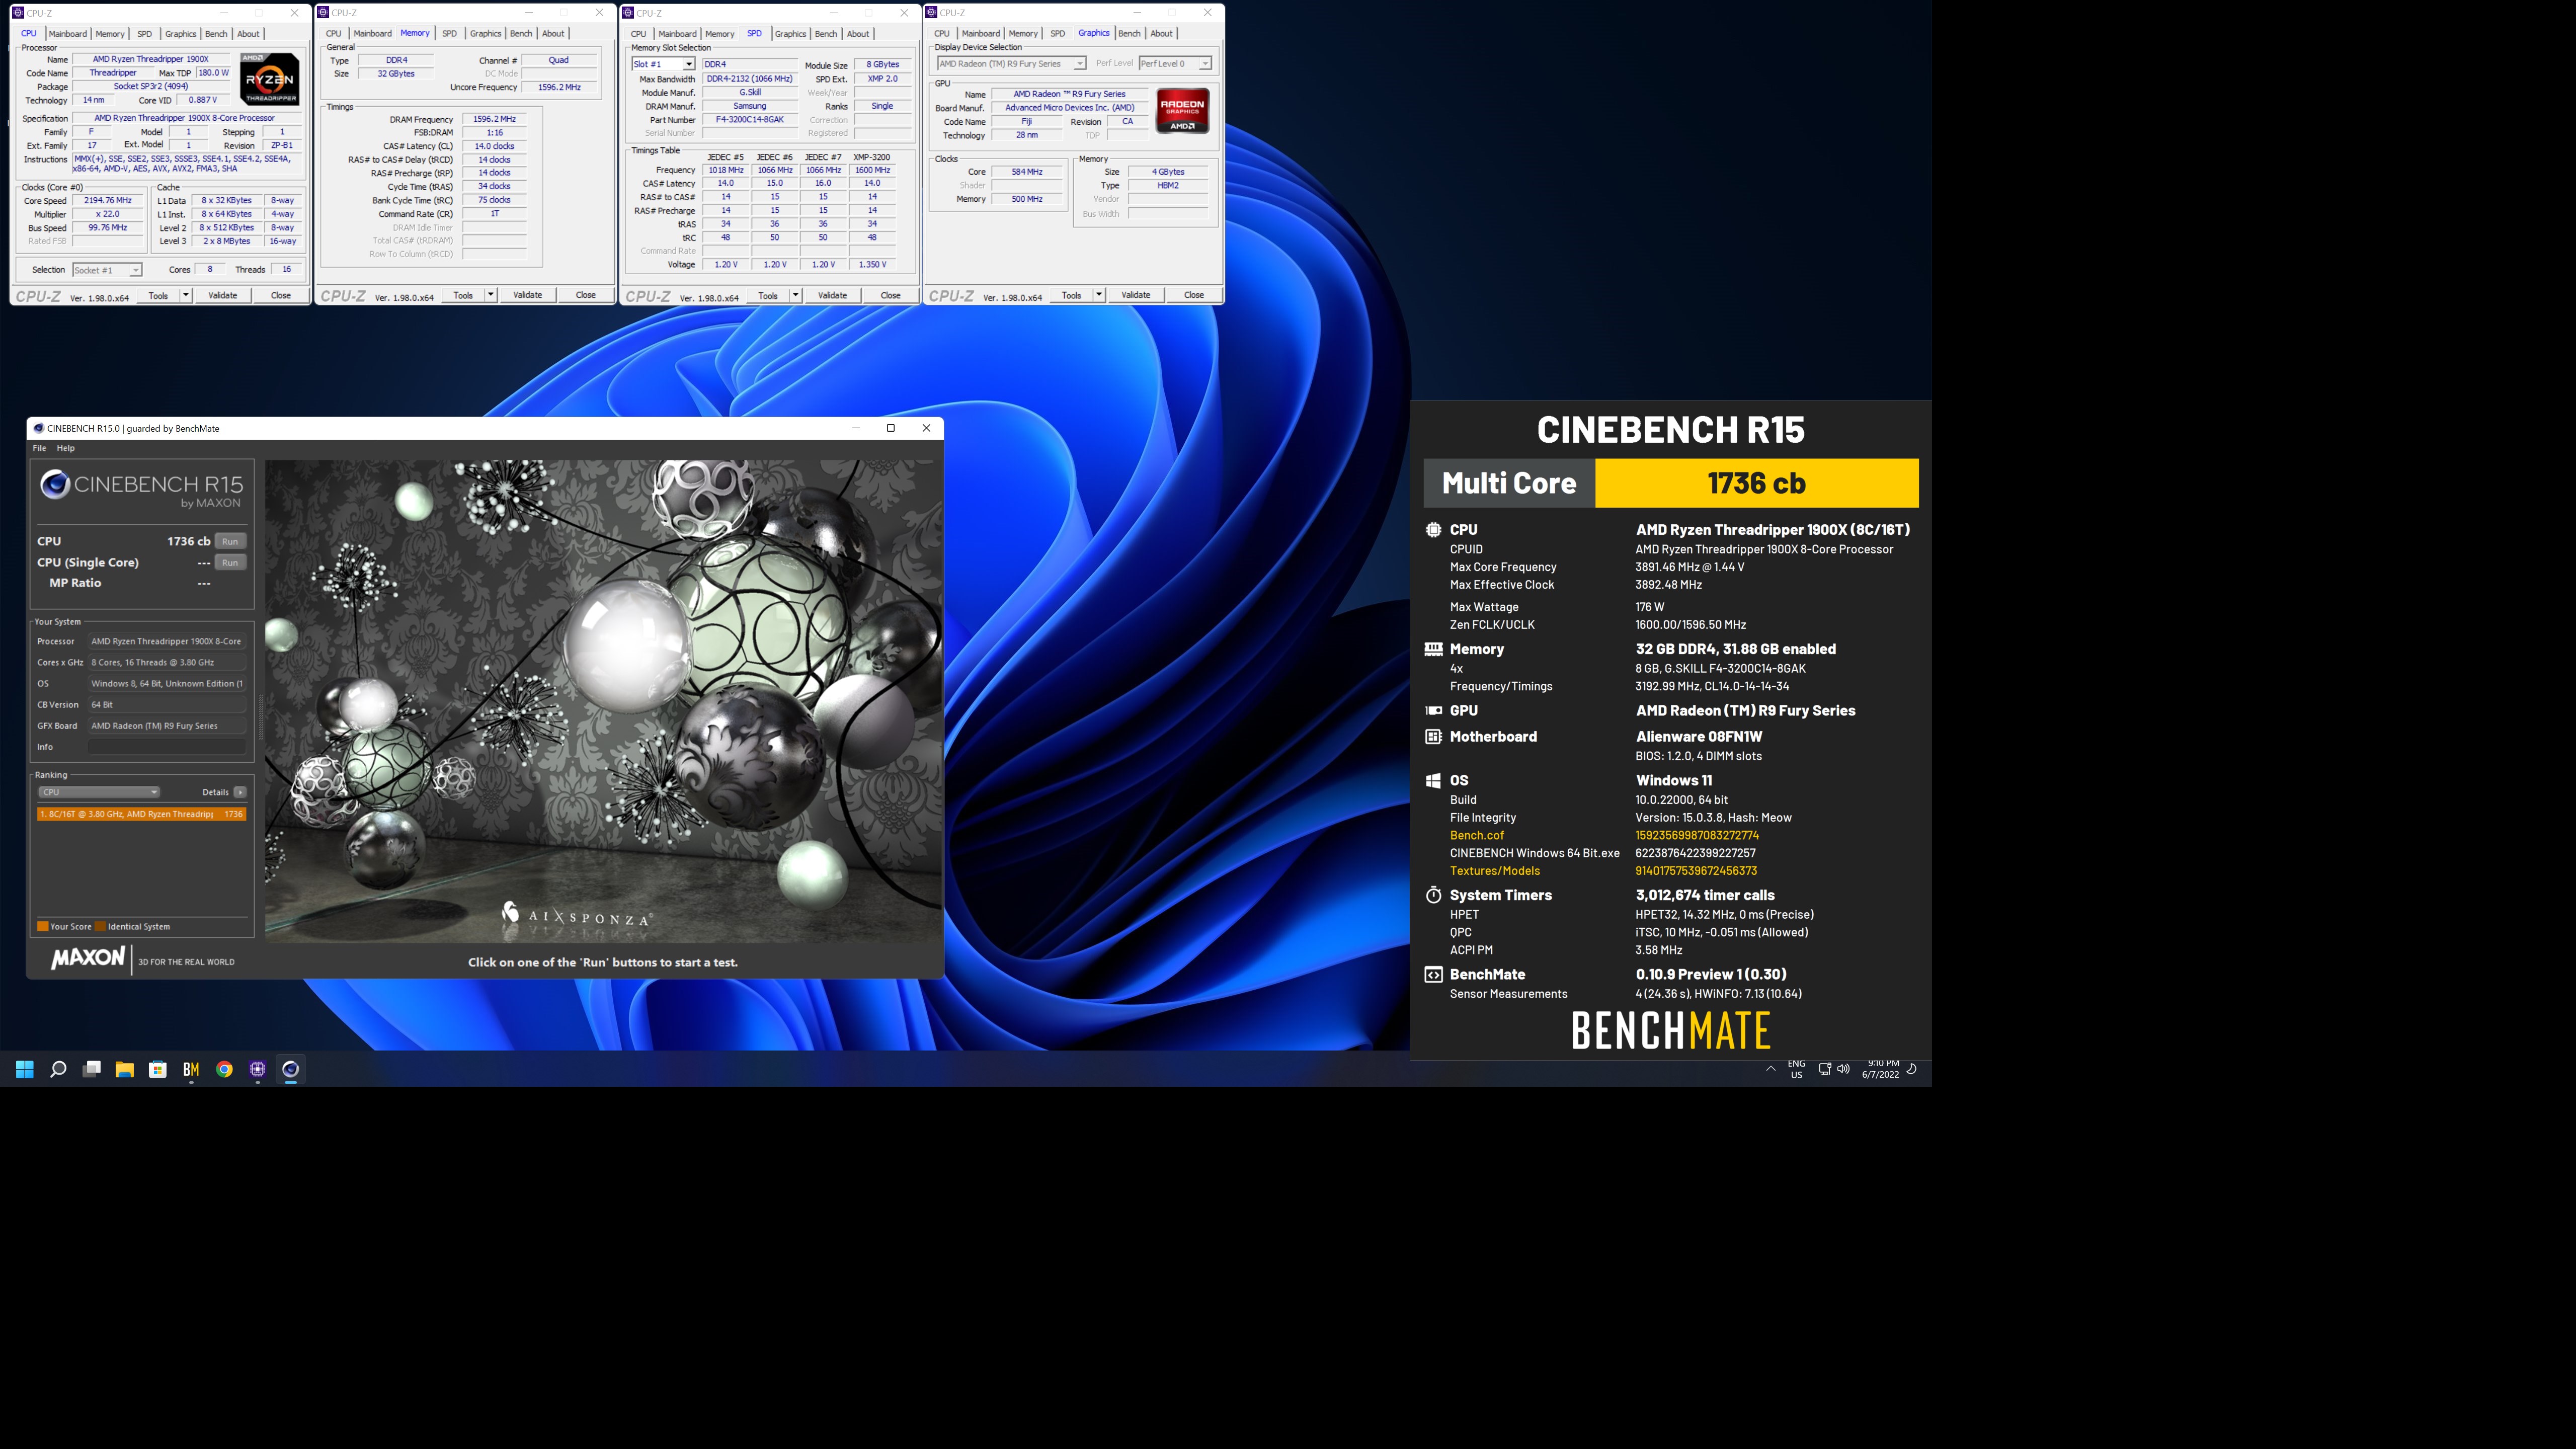
Task: Run the CPU (Single Core) test
Action: click(230, 562)
